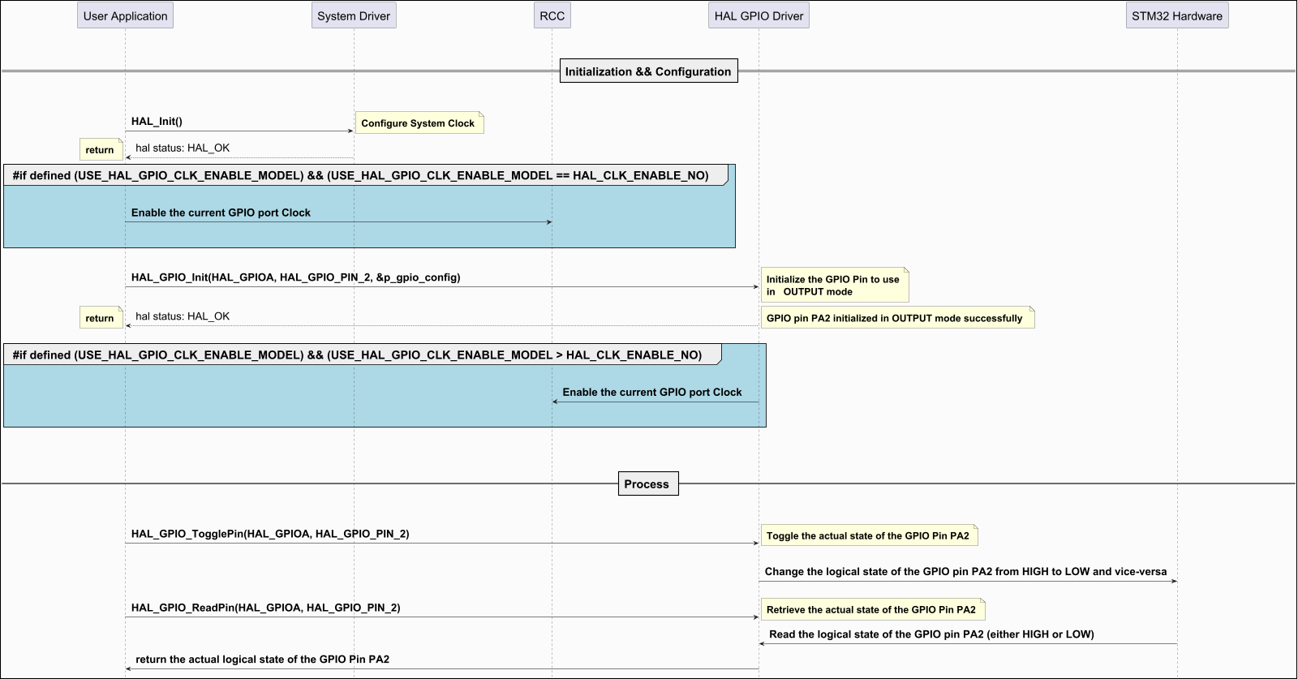Click the HAL GPIO Driver participant box
The width and height of the screenshot is (1298, 679).
pos(759,16)
